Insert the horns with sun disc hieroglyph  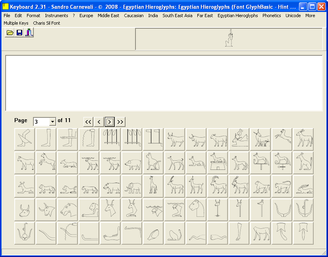[x=25, y=233]
